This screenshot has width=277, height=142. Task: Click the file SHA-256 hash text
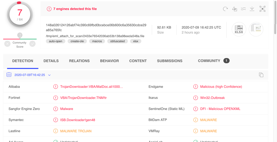point(96,27)
